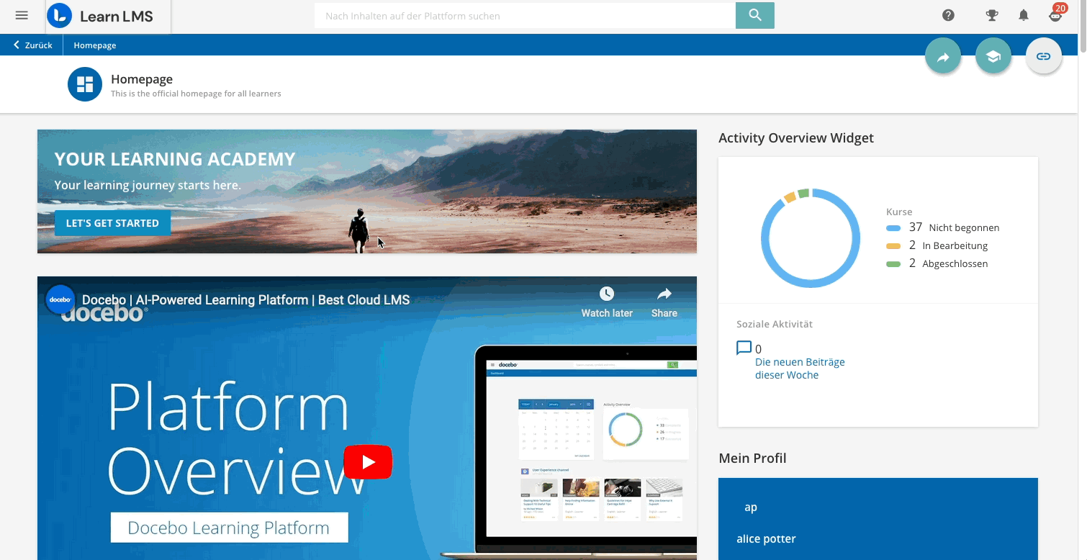This screenshot has width=1087, height=560.
Task: Click the Docebo channel avatar on video
Action: 60,299
